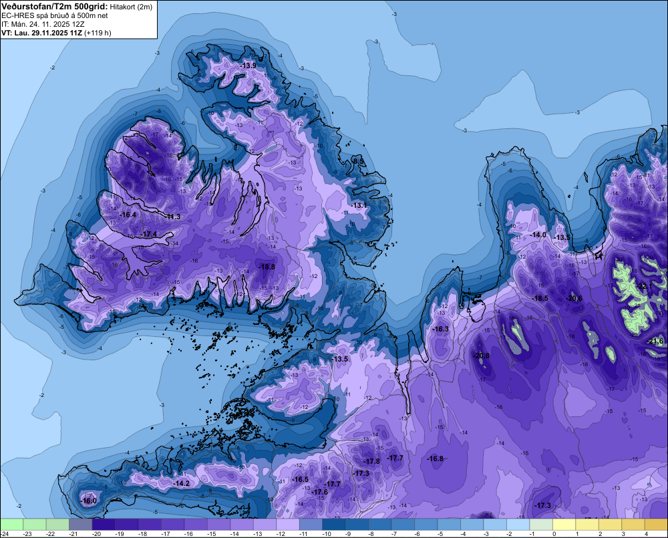
Task: Click the '(+119 h)' forecast offset text
Action: [98, 33]
